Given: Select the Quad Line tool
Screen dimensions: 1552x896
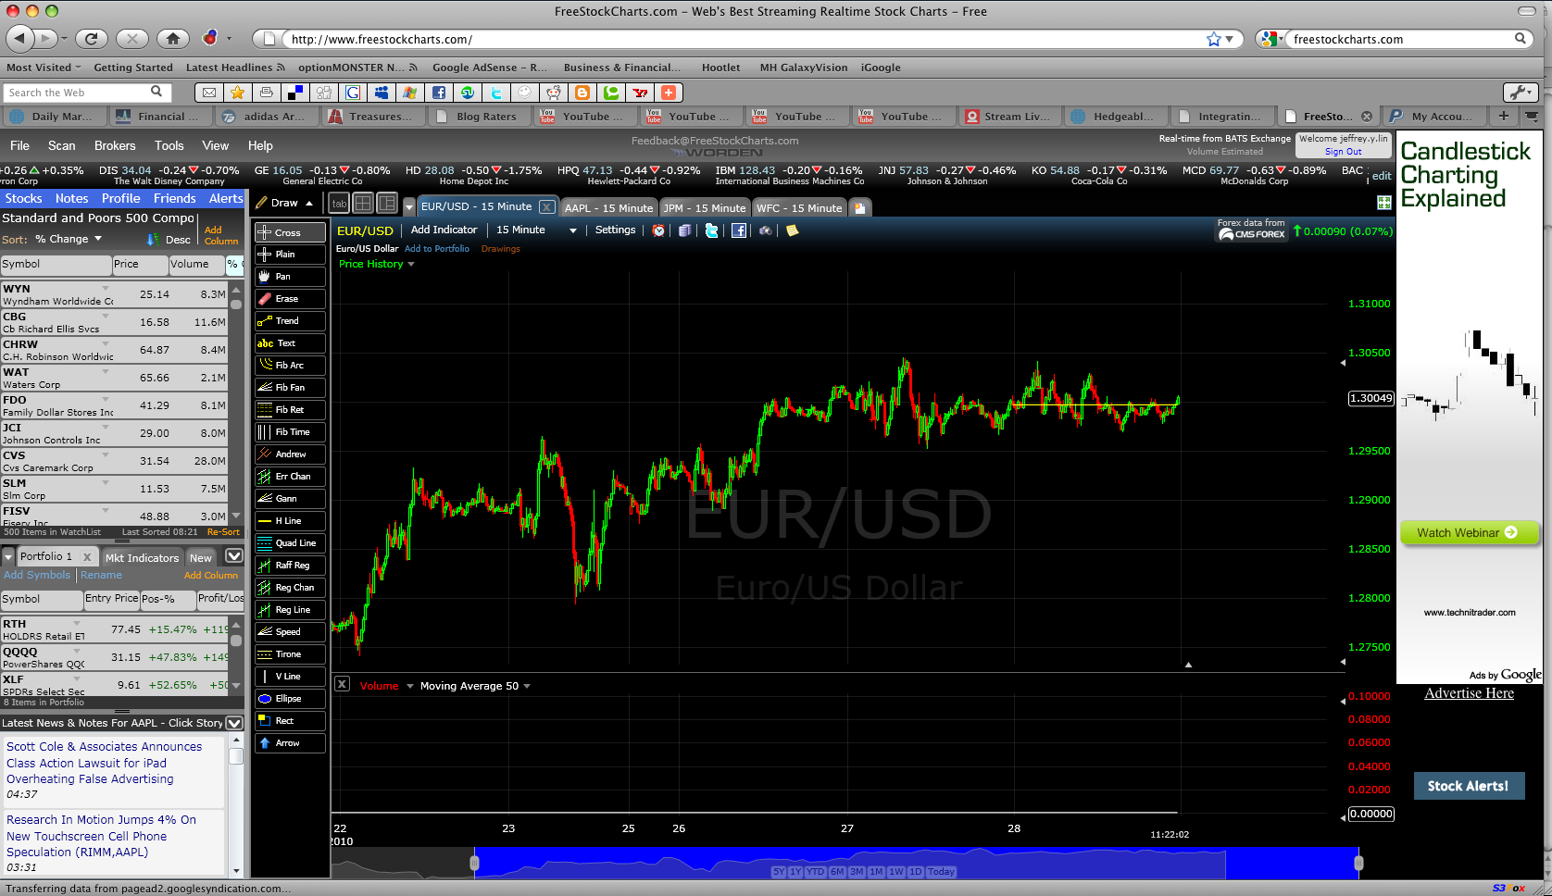Looking at the screenshot, I should tap(290, 543).
